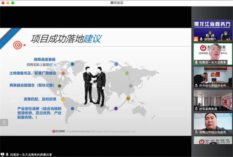Screen dimensions: 233x157
Task: Select the 双鸭山市经合局副局 video thumbnail
Action: click(x=213, y=123)
